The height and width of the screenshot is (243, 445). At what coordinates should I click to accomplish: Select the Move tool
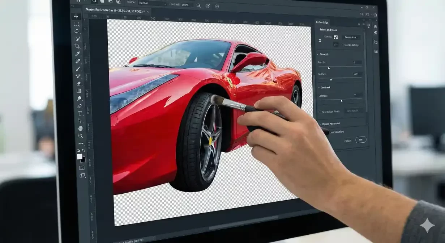[x=76, y=16]
